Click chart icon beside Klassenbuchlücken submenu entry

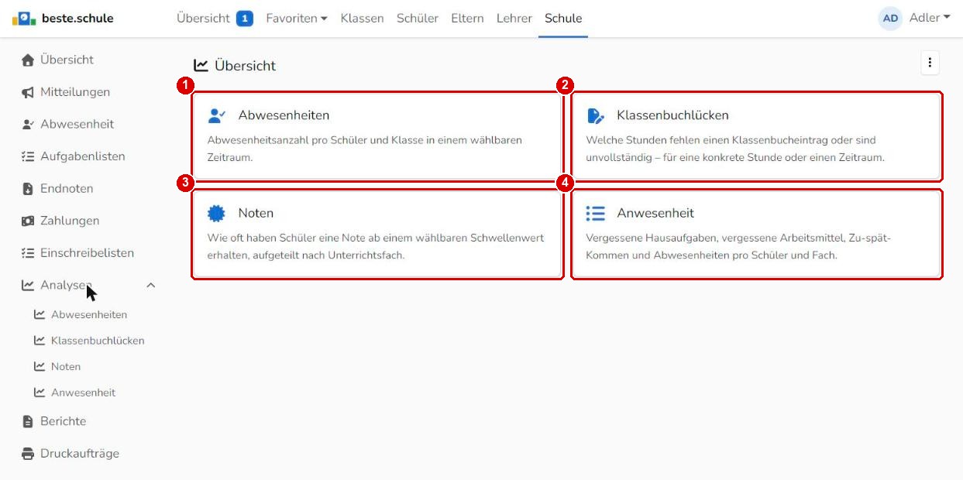click(40, 341)
